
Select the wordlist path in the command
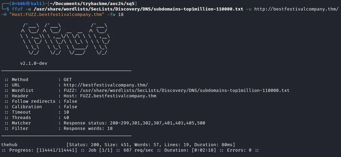coord(138,9)
